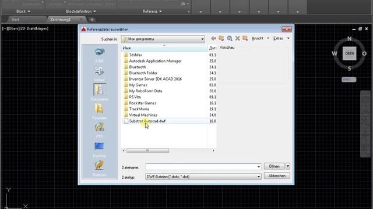Expand the Suchen in location dropdown
The width and height of the screenshot is (373, 209).
(x=202, y=39)
